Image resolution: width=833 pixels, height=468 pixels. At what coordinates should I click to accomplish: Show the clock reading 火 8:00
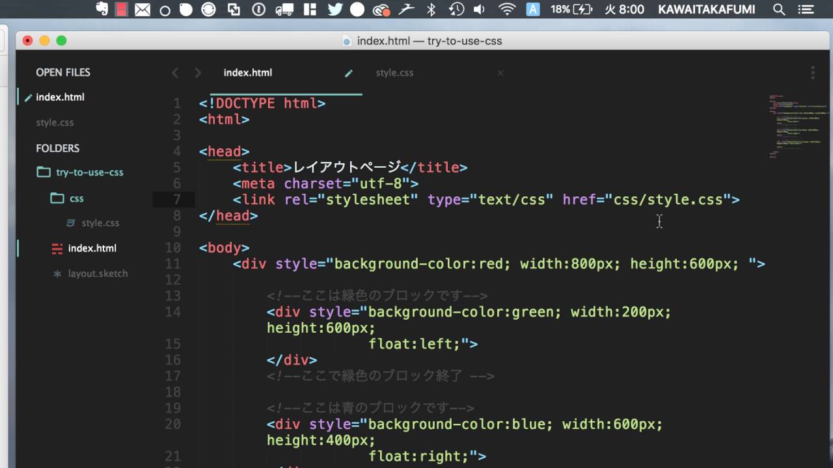[625, 9]
